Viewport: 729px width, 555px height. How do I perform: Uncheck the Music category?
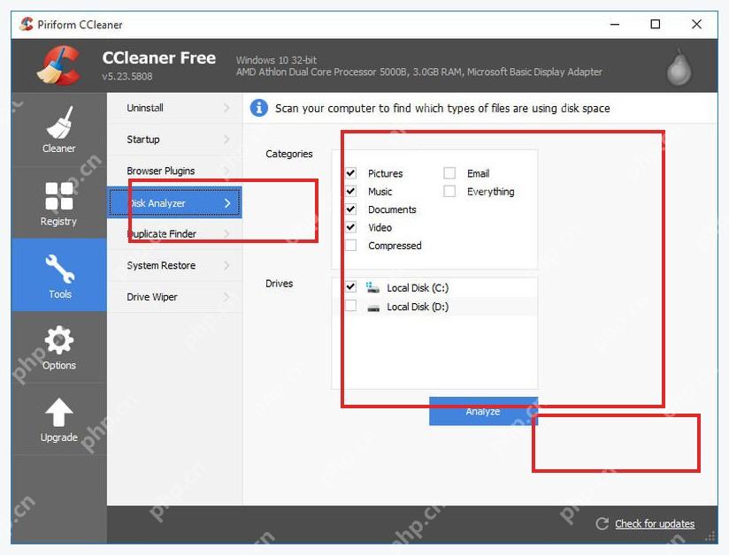coord(351,192)
